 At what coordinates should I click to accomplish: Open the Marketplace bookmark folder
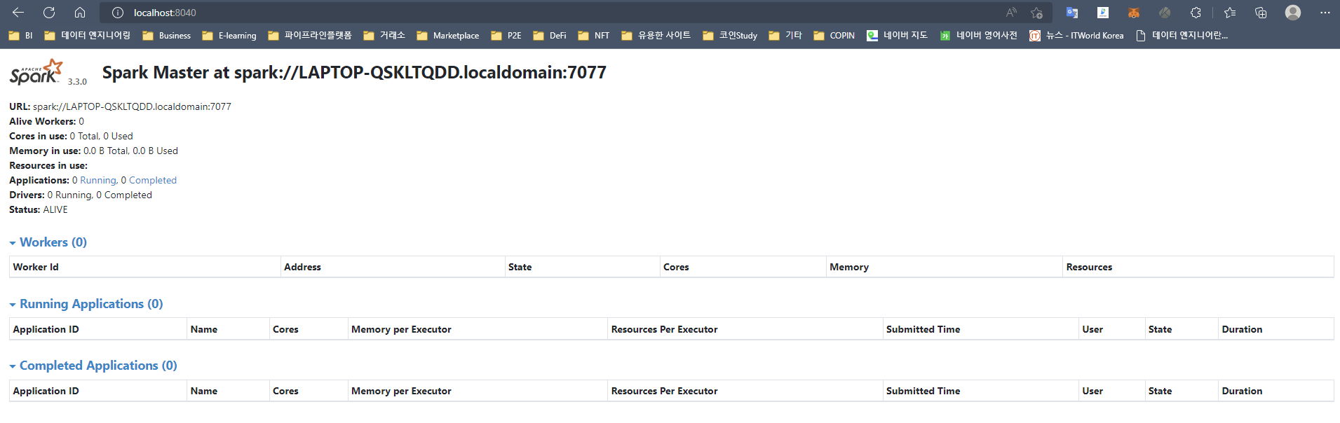tap(448, 35)
